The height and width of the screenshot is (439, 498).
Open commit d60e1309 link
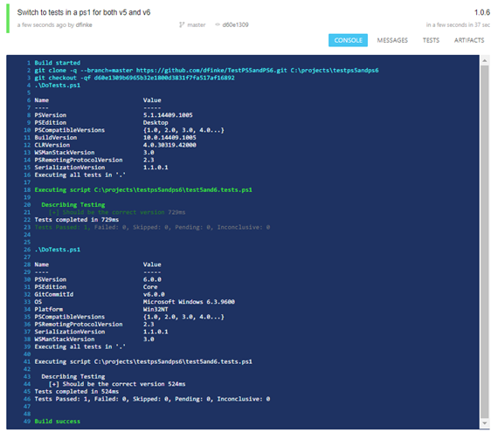(235, 24)
